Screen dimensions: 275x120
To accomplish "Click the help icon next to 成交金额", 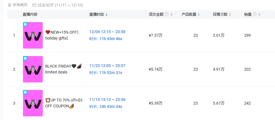I will click(167, 15).
